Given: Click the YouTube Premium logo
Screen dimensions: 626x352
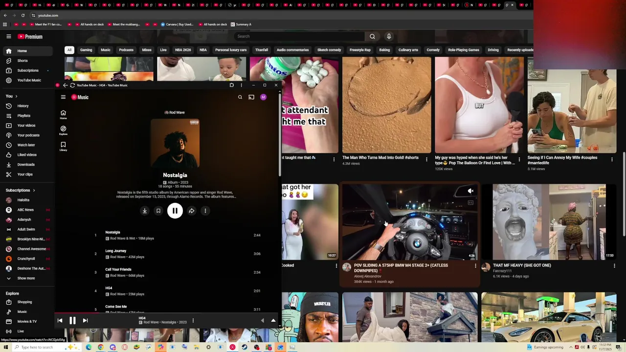Looking at the screenshot, I should tap(30, 37).
